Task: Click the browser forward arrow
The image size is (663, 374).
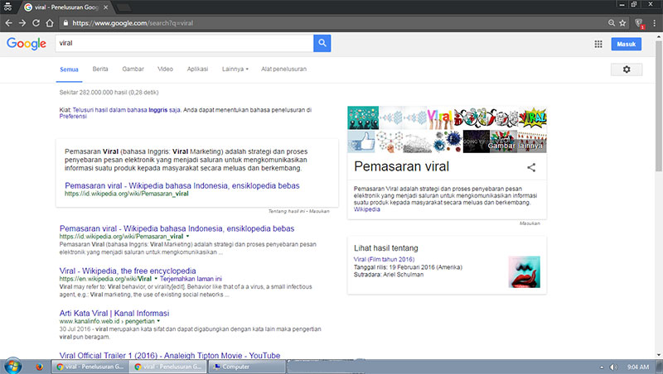Action: pos(22,23)
